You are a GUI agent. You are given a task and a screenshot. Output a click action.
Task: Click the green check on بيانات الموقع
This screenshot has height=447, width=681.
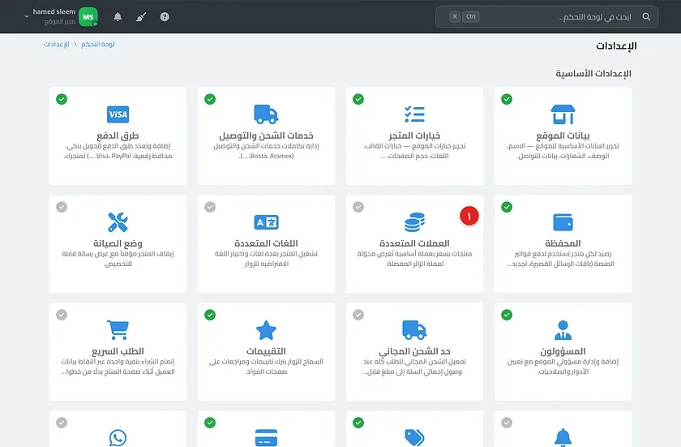pyautogui.click(x=507, y=99)
